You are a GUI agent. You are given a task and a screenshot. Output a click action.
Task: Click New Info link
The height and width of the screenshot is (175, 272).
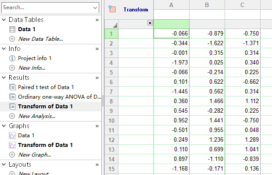pos(32,68)
